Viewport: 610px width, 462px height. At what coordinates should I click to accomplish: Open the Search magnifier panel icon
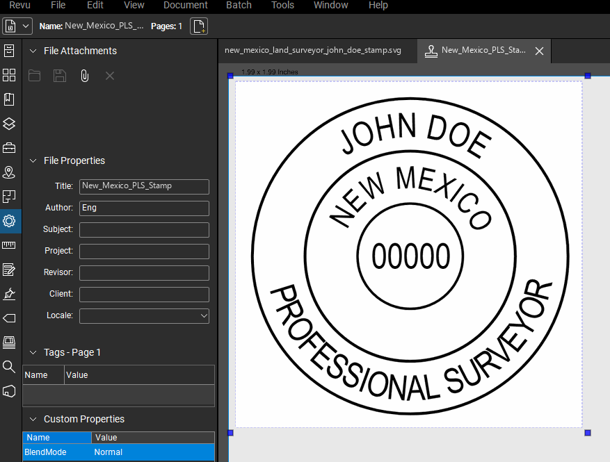pos(9,366)
